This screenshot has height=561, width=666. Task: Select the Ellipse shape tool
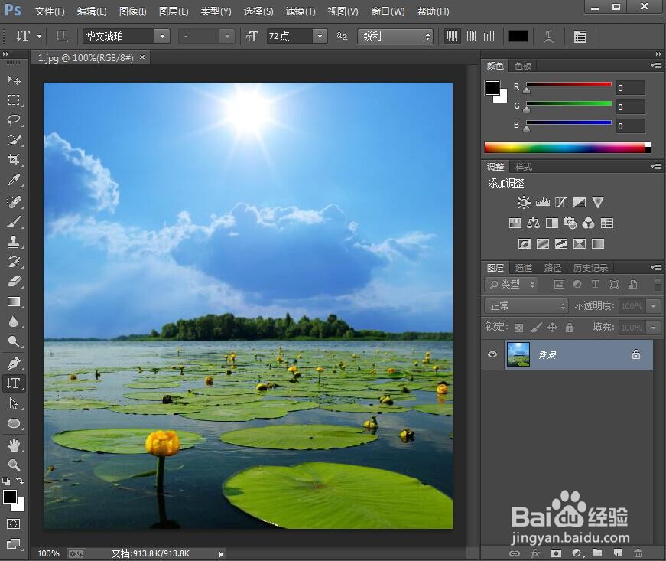click(14, 423)
